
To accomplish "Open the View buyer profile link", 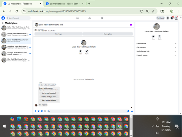I will [89, 79].
